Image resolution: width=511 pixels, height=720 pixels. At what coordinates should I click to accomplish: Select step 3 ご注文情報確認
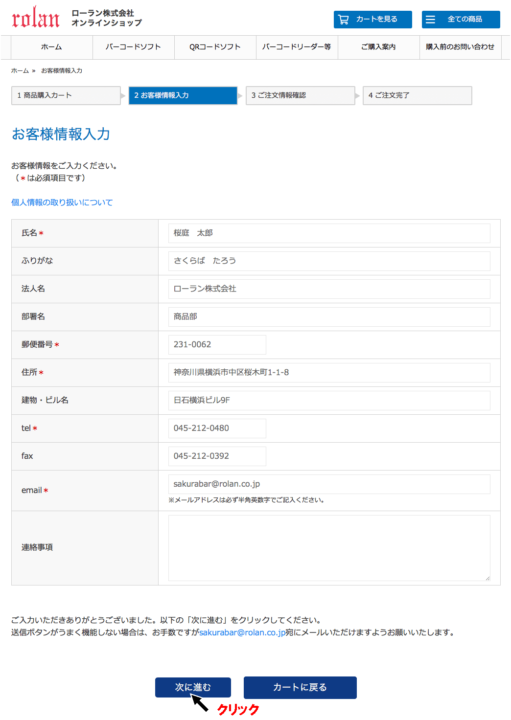tap(300, 95)
